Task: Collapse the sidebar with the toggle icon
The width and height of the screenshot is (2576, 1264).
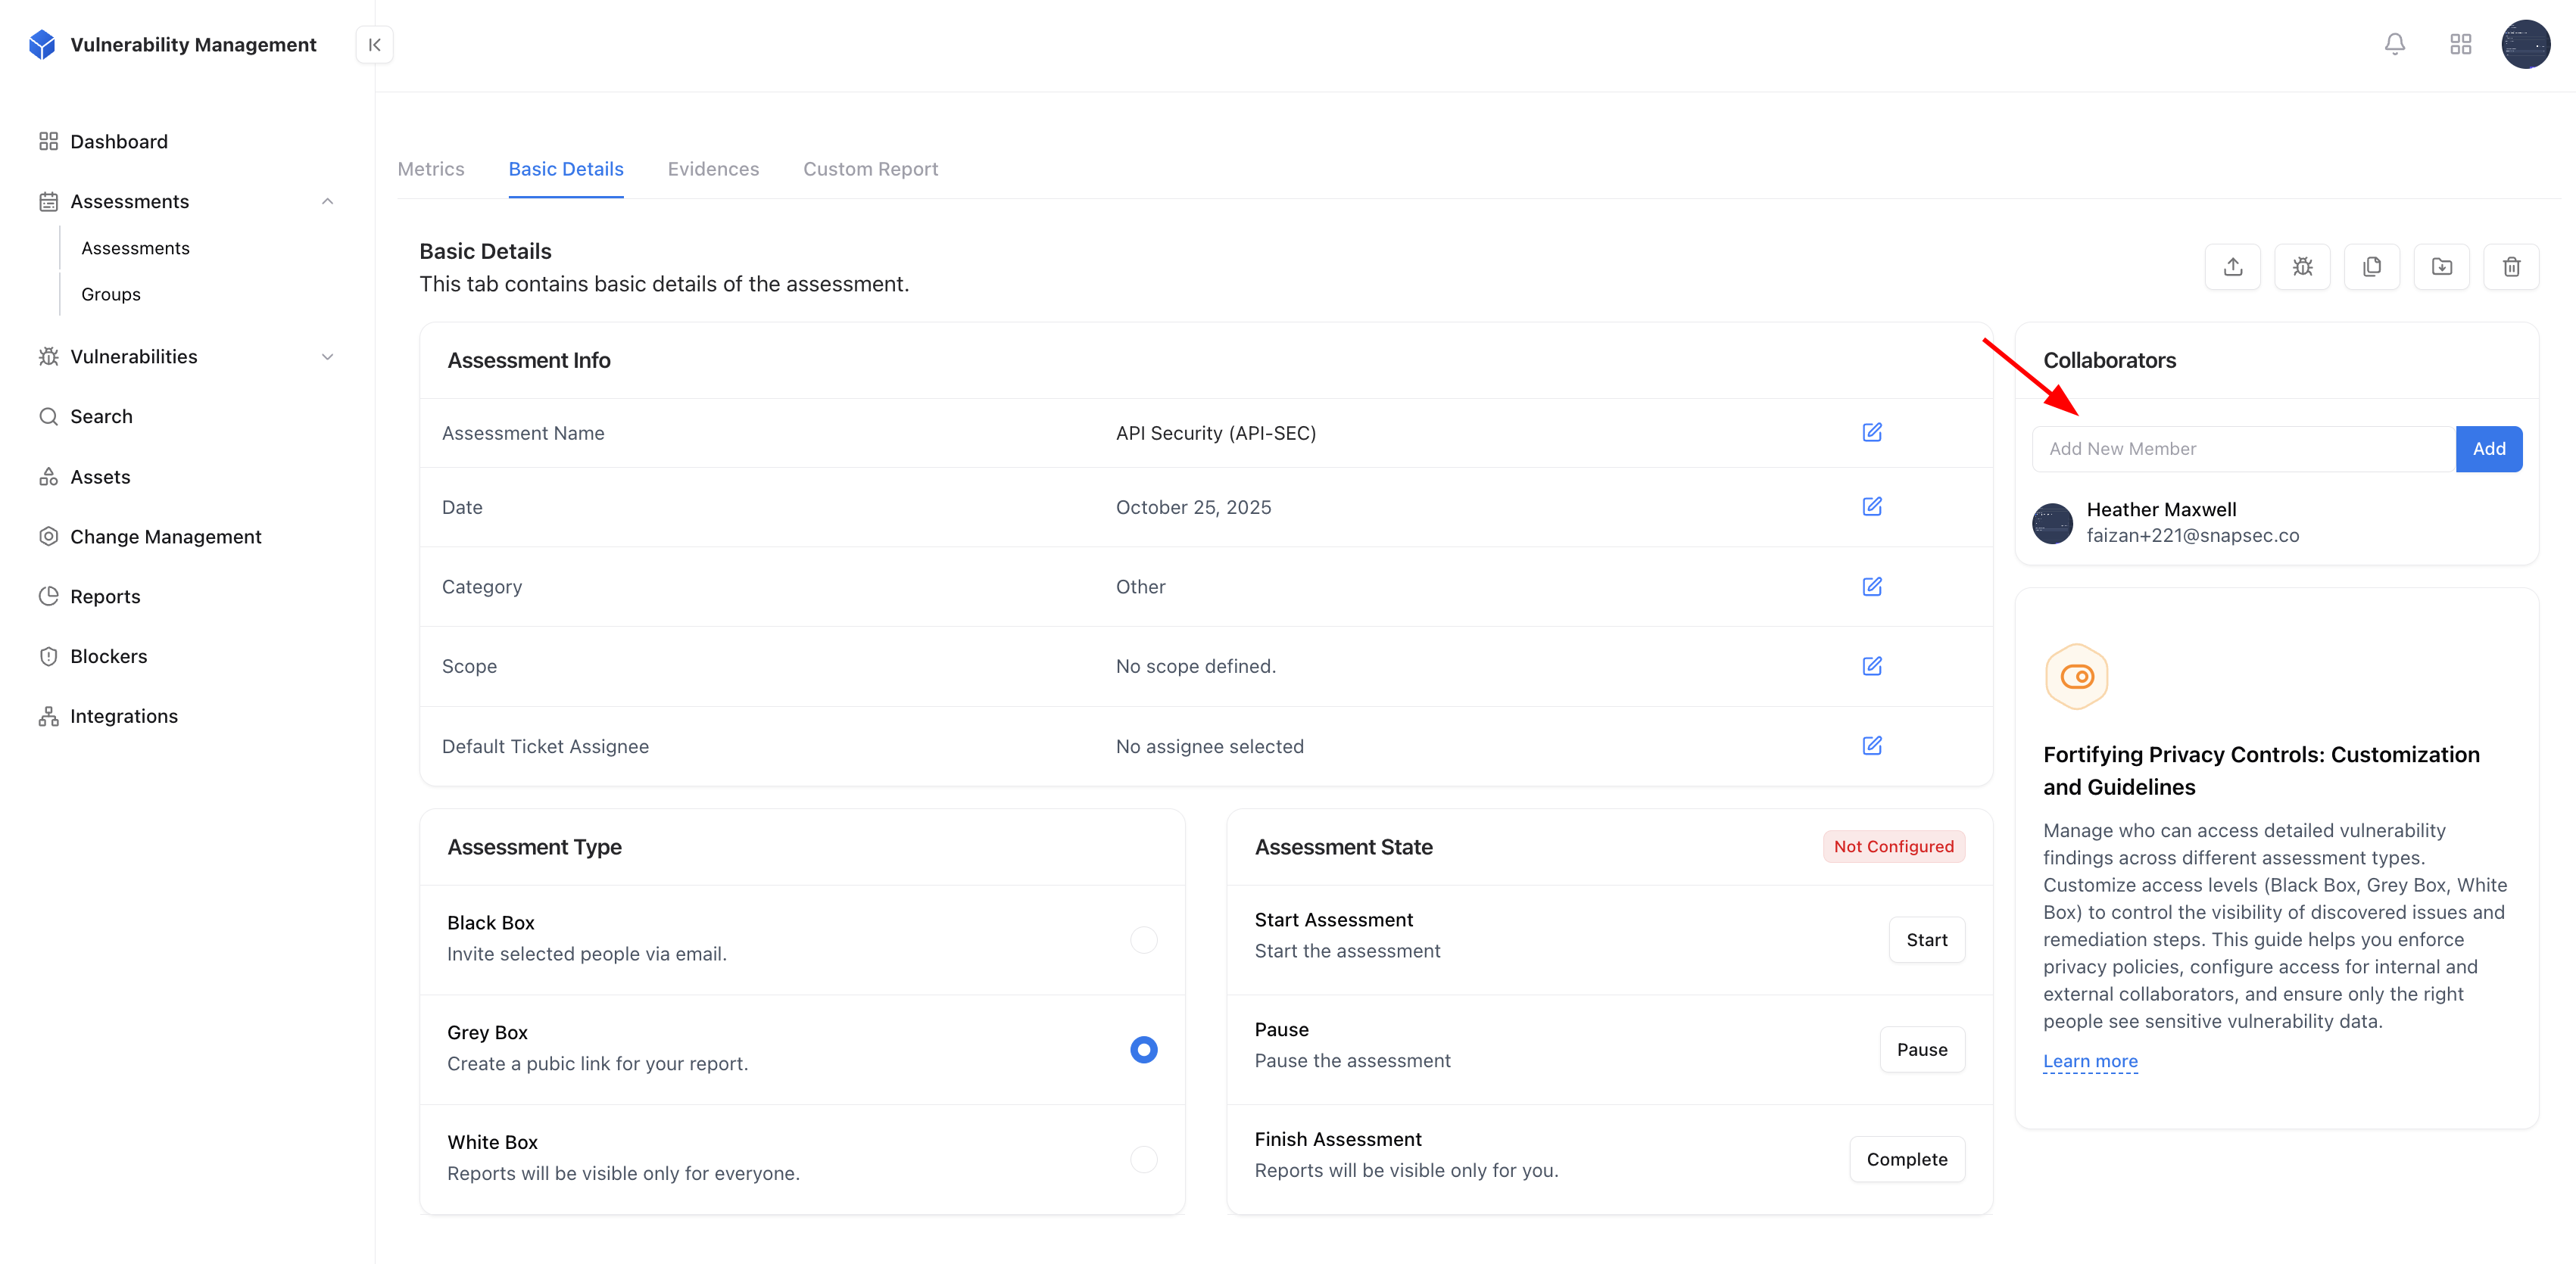Action: 374,44
